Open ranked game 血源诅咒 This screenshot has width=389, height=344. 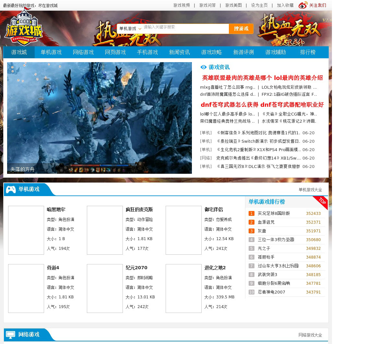point(266,222)
